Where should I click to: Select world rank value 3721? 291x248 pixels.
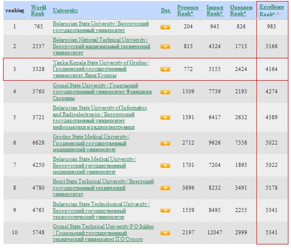pos(39,117)
